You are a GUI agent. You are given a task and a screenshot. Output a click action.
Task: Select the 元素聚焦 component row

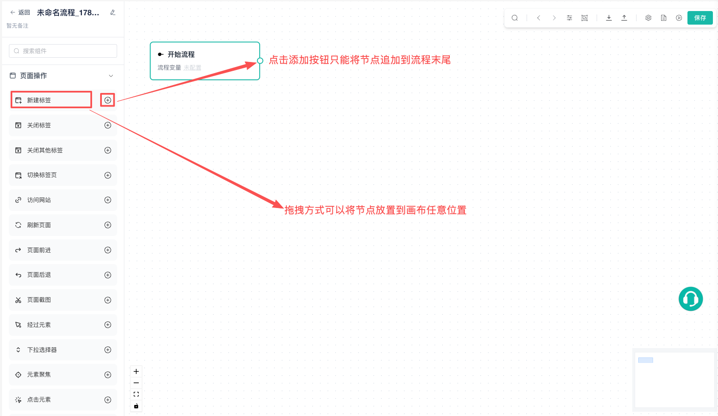pos(63,375)
